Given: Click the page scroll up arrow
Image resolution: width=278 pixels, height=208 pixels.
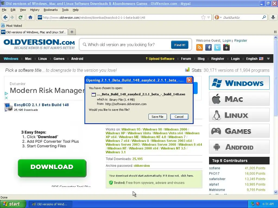Looking at the screenshot, I should (276, 37).
